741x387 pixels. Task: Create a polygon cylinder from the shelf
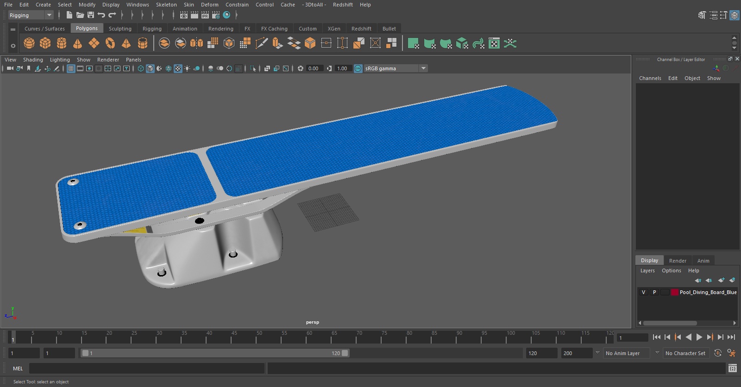coord(62,43)
